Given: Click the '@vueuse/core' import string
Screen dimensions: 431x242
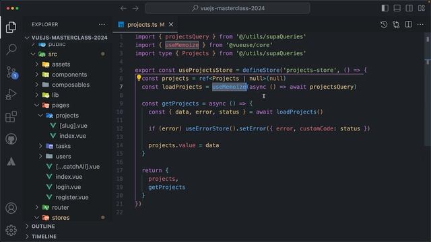Looking at the screenshot, I should 249,45.
